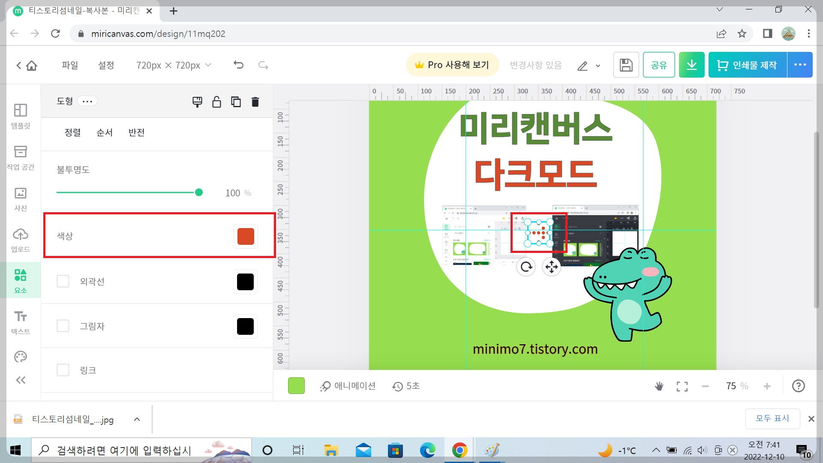This screenshot has height=463, width=823.
Task: Open the Chrome tab search chevron
Action: [720, 9]
